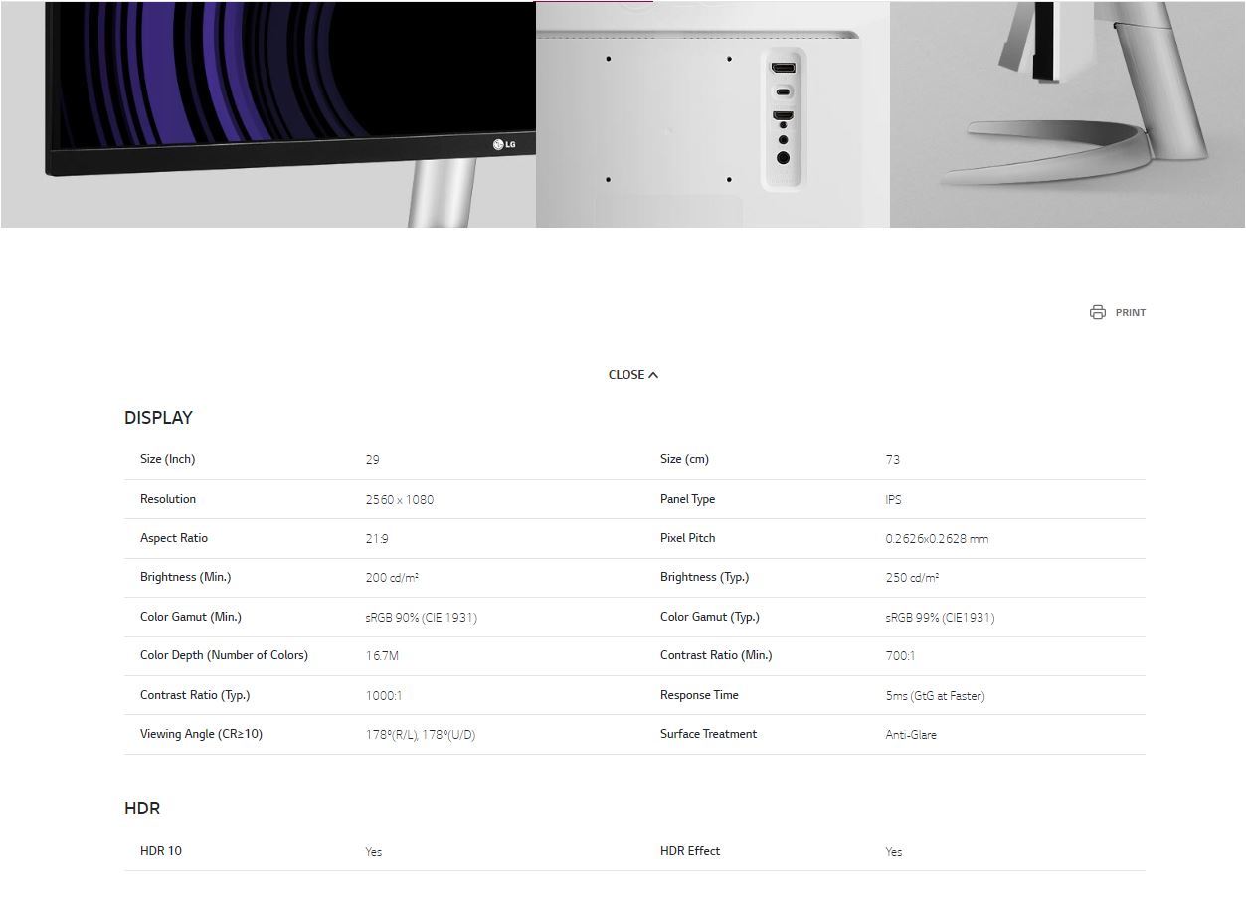Viewport: 1246px width, 901px height.
Task: Click the value '0.2626x0.2628 mm'
Action: pos(937,539)
